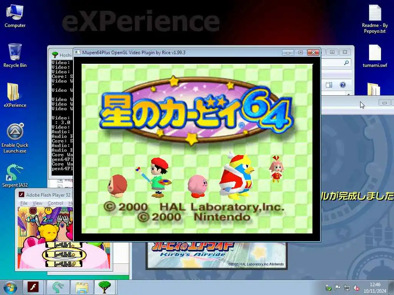Click the tree icon in Hoshi window title
Image resolution: width=394 pixels, height=295 pixels.
[x=55, y=55]
